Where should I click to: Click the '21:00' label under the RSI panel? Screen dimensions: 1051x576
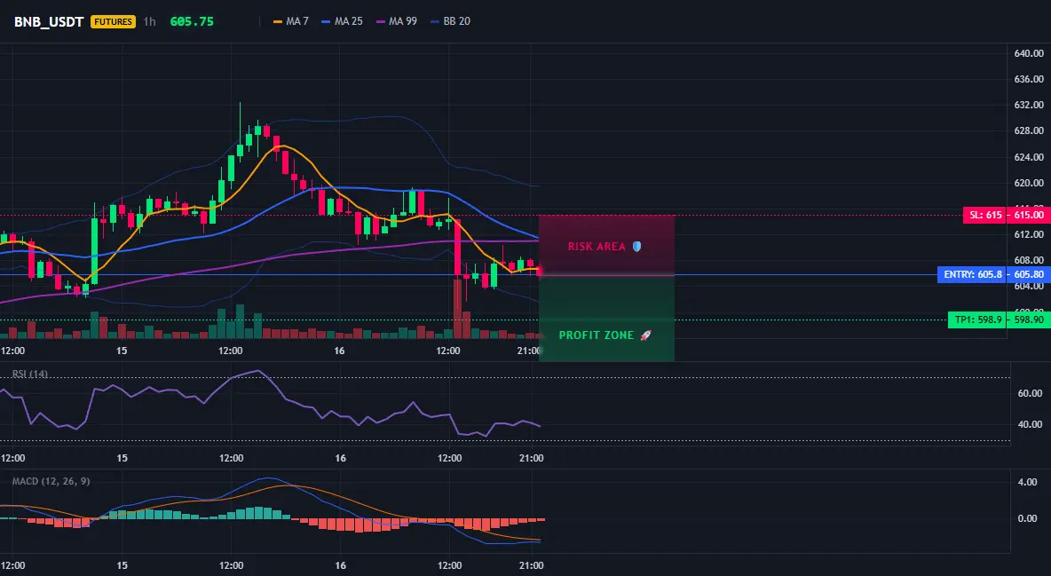tap(531, 458)
